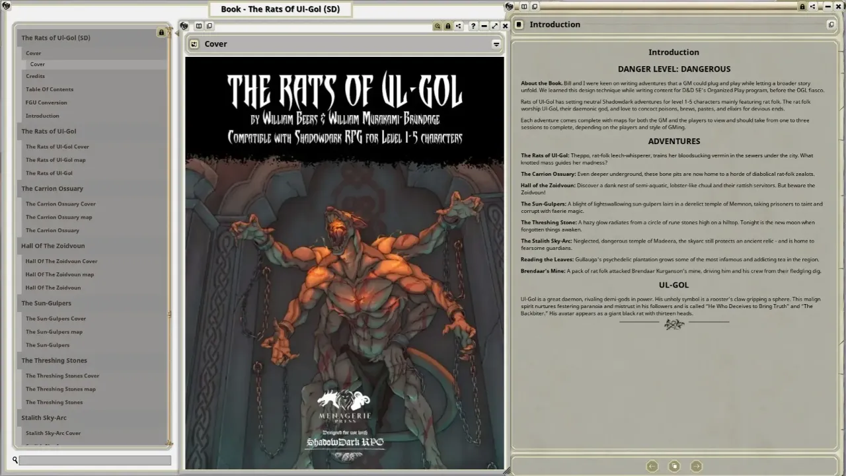Click the expand arrows icon in the Cover window toolbar
The height and width of the screenshot is (476, 846).
pyautogui.click(x=494, y=26)
